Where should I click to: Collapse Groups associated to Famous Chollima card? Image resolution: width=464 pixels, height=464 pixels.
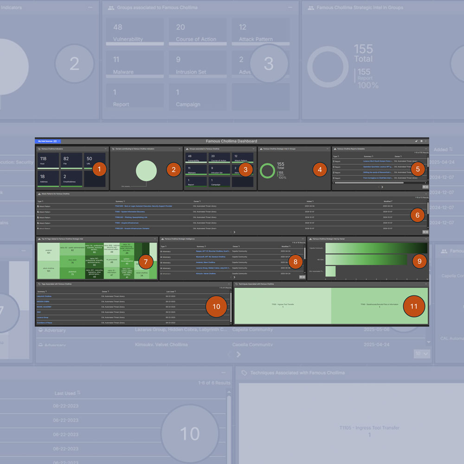click(253, 149)
